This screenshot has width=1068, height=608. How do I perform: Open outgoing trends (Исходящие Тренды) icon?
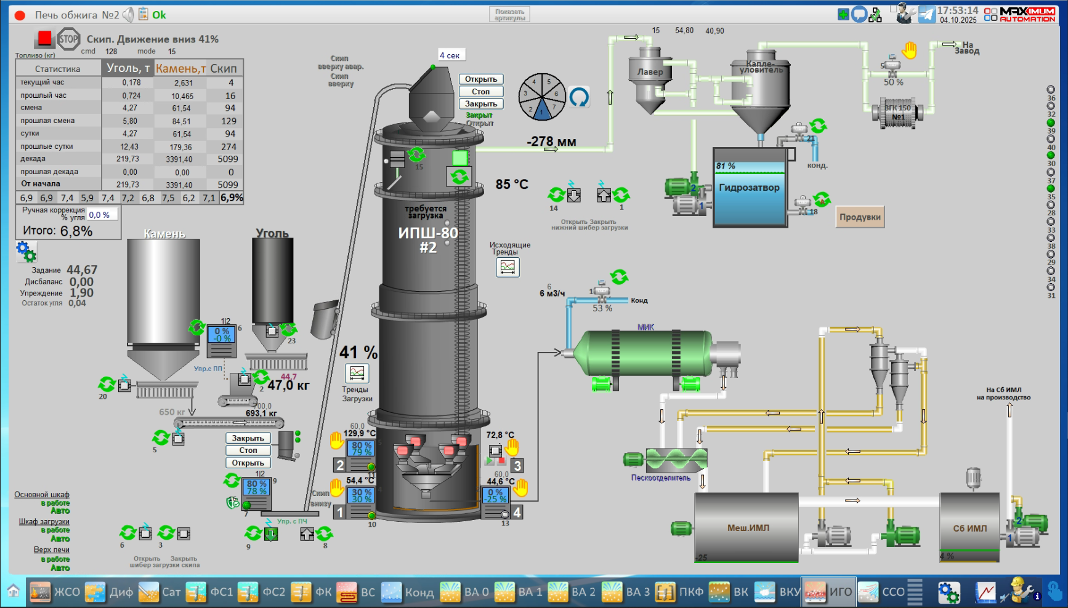tap(508, 267)
